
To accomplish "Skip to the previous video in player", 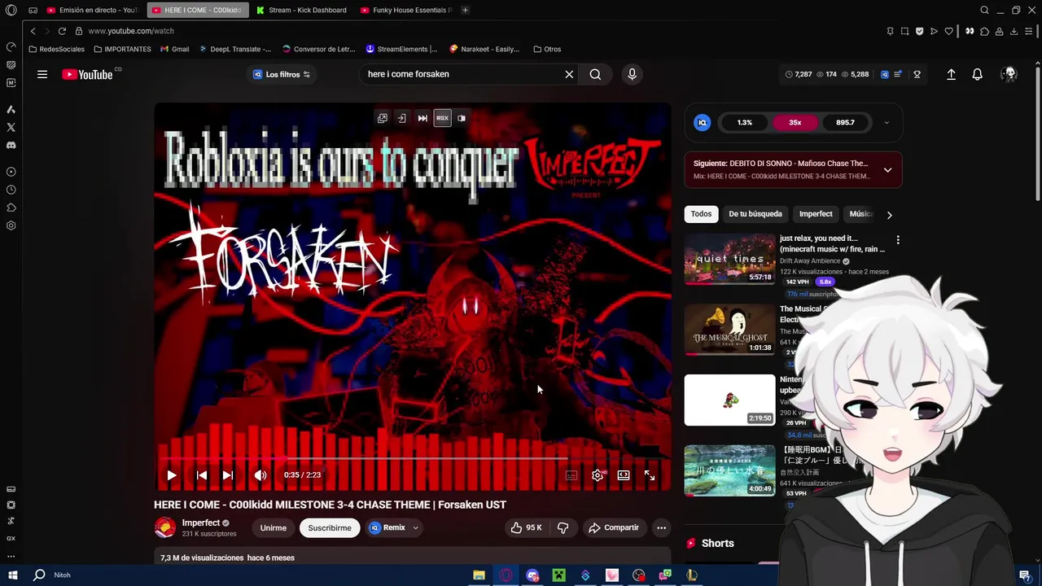I will coord(202,475).
